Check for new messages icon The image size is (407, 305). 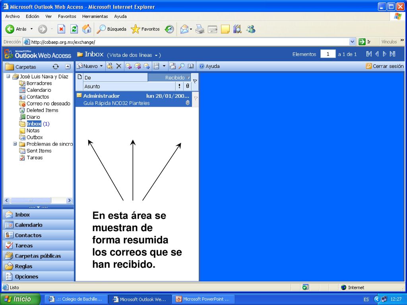(x=172, y=66)
